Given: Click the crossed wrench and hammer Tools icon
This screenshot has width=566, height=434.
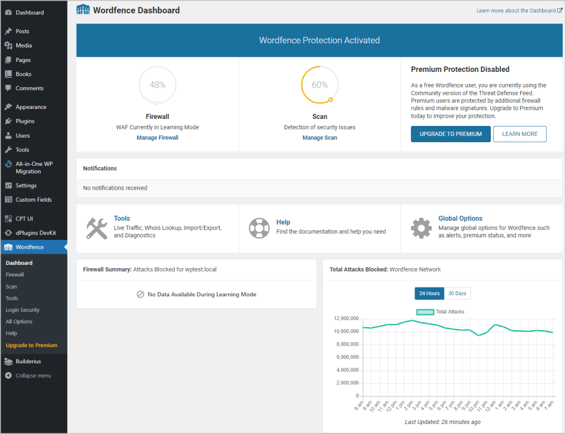Looking at the screenshot, I should click(97, 228).
